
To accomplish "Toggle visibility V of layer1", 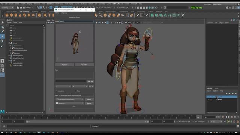I will coord(208,99).
